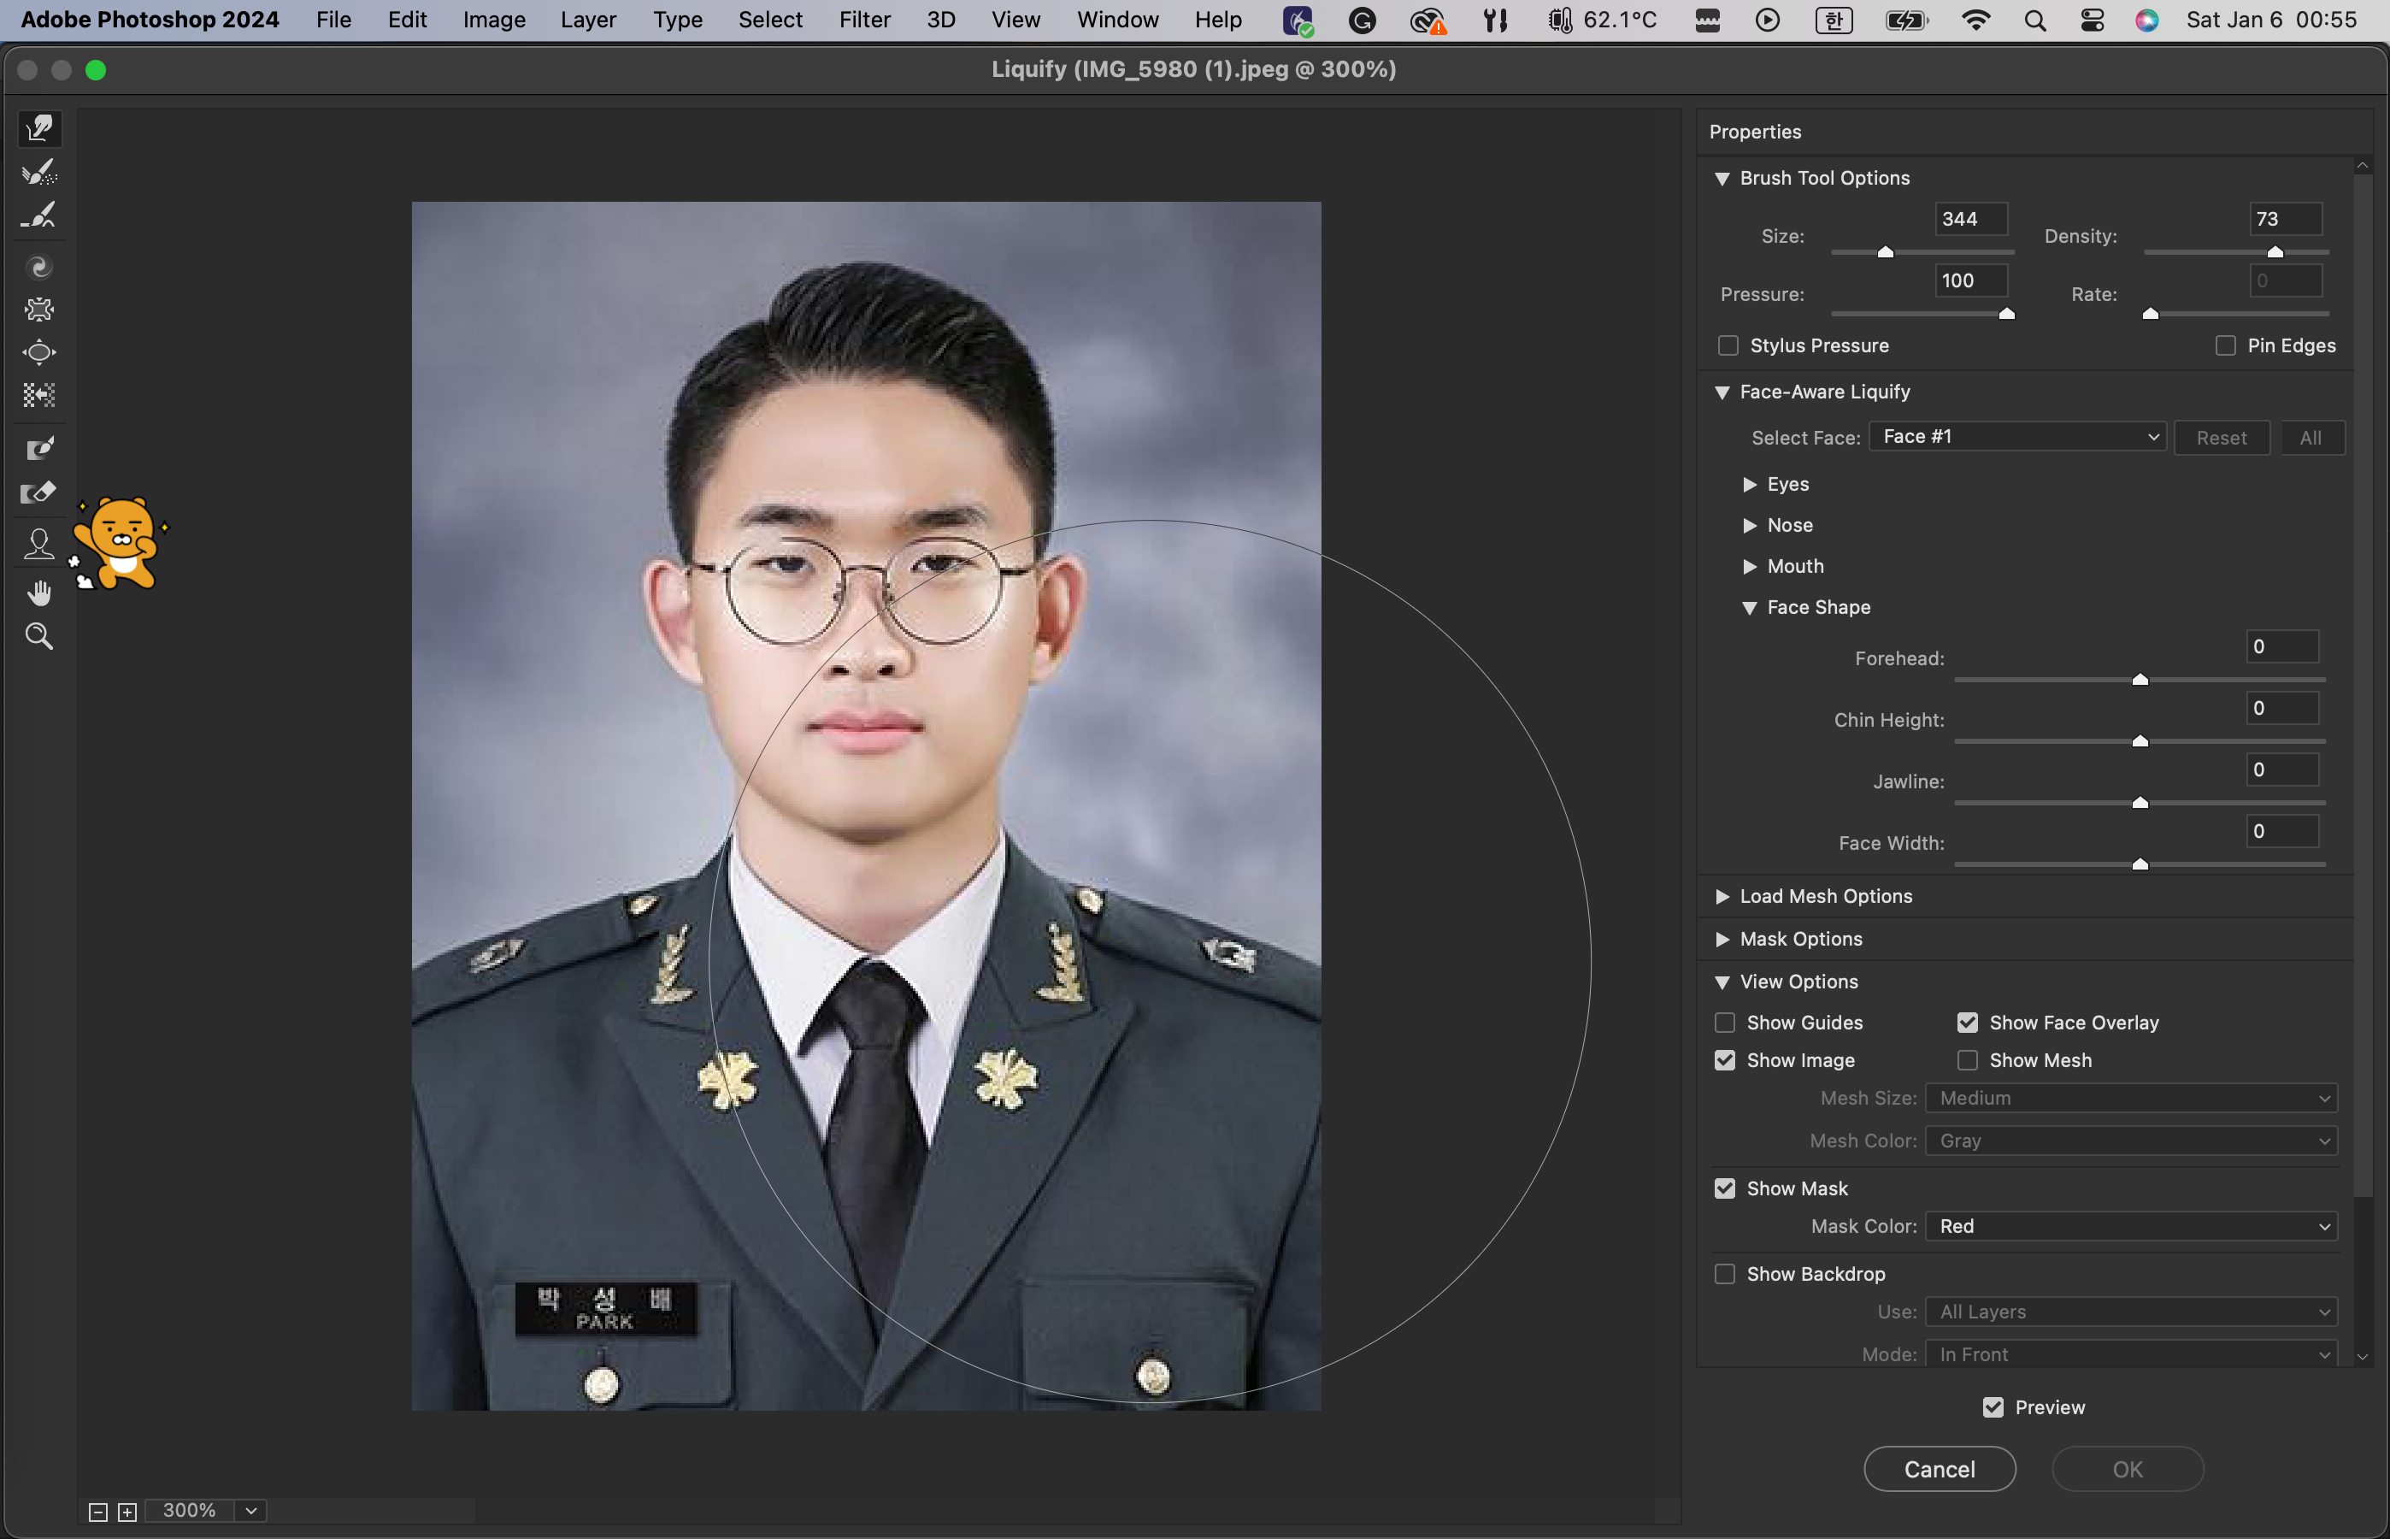This screenshot has width=2390, height=1539.
Task: Select the Freeze Mask tool
Action: tap(39, 448)
